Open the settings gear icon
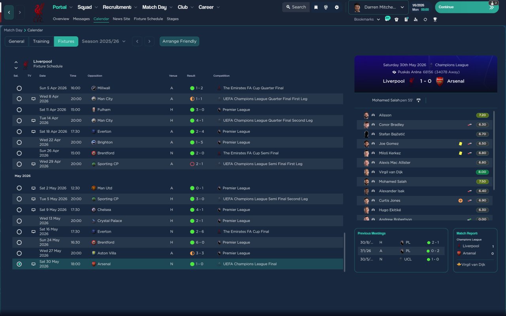 tap(337, 7)
